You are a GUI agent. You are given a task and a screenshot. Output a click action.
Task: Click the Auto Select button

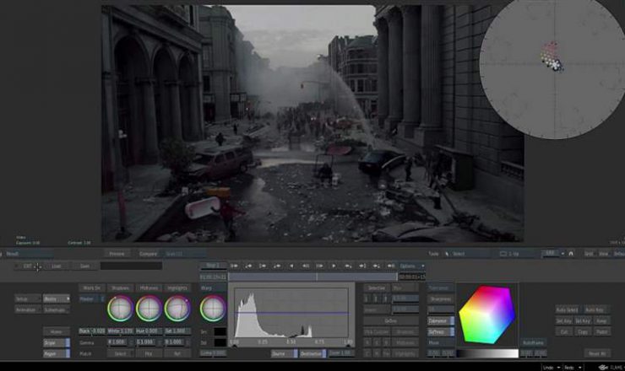coord(567,309)
